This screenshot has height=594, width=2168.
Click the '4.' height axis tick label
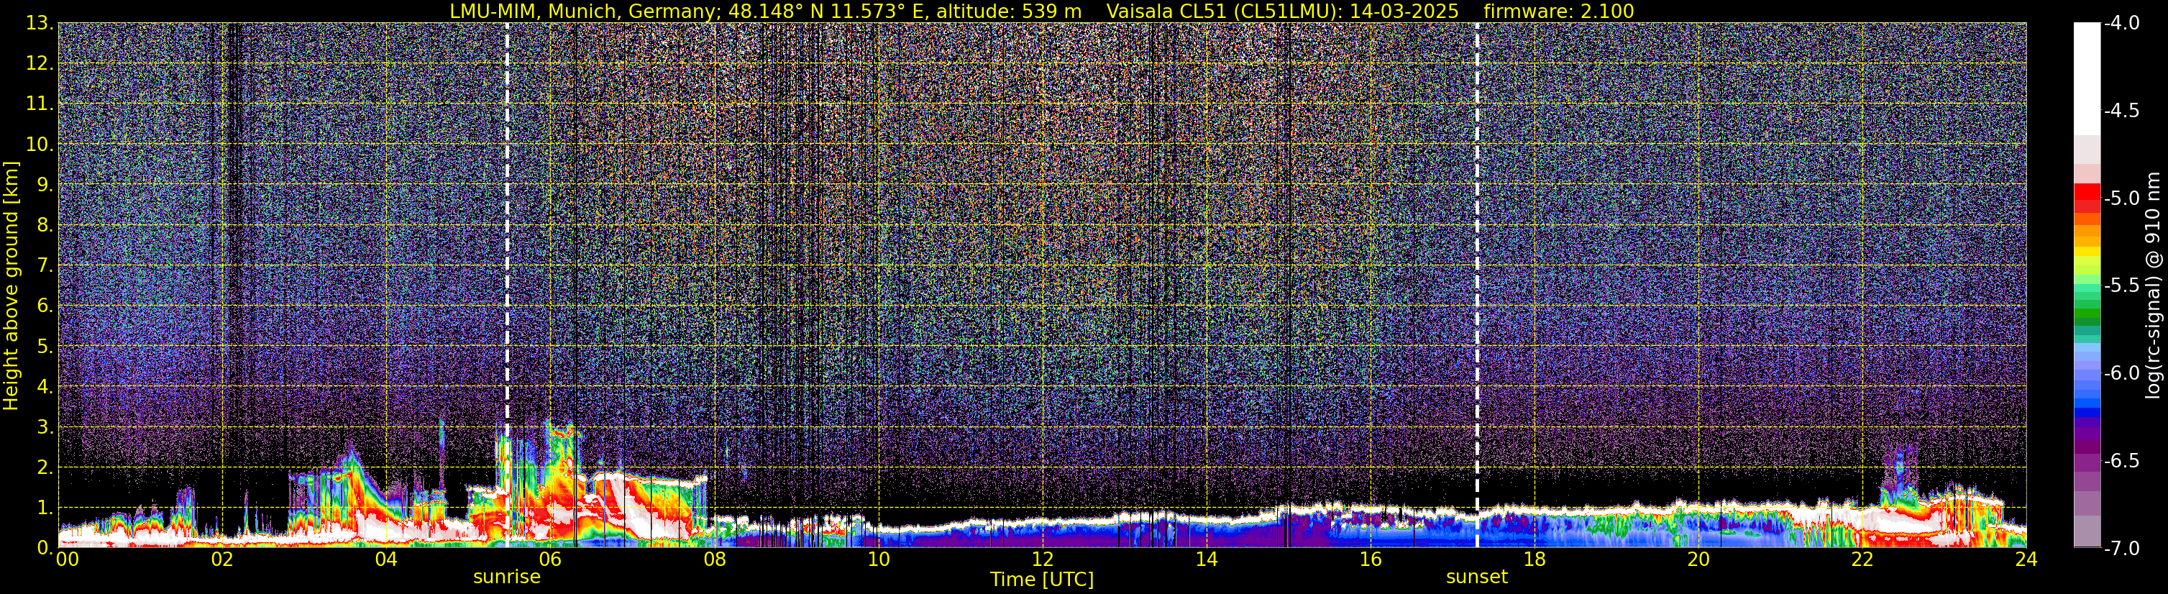[45, 387]
